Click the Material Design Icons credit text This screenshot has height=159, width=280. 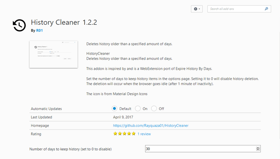pyautogui.click(x=117, y=94)
